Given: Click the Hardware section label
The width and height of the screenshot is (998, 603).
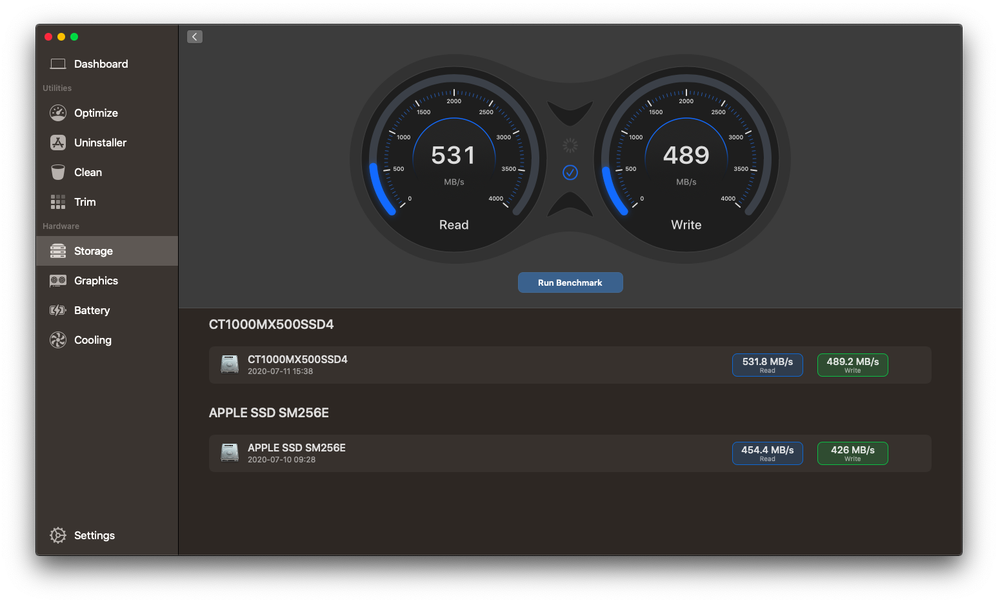Looking at the screenshot, I should pyautogui.click(x=61, y=226).
